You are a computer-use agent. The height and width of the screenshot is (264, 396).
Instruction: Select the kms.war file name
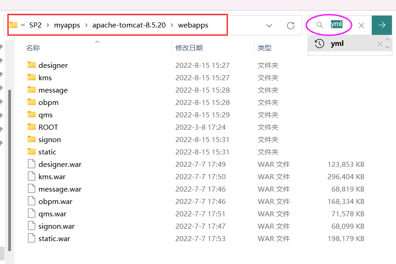coord(52,177)
